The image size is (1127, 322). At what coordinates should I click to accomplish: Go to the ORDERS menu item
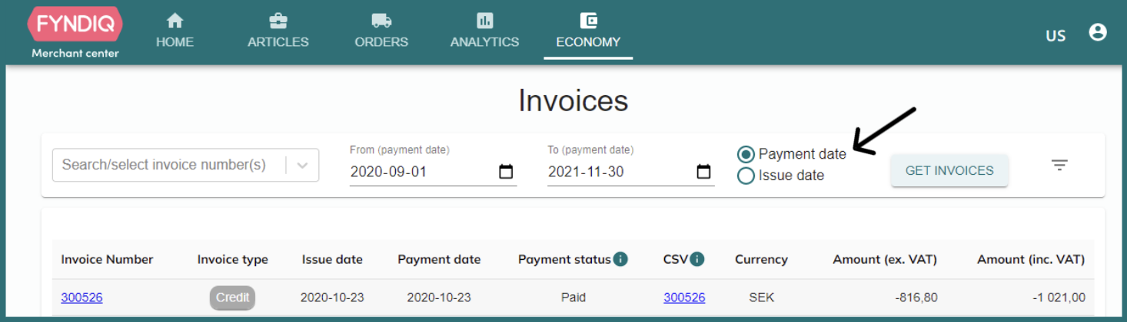coord(381,42)
